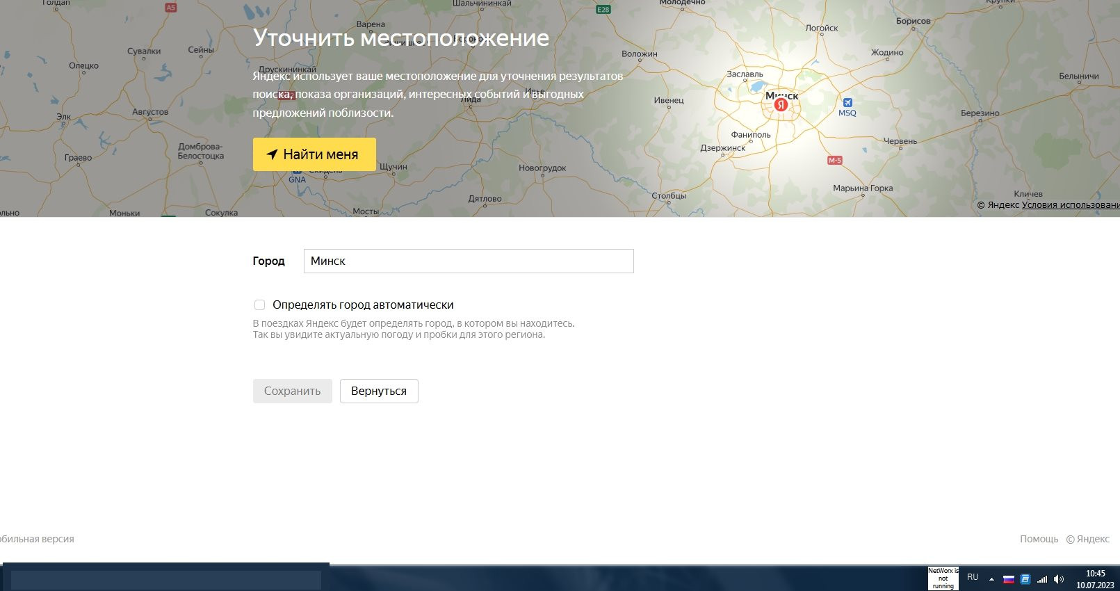
Task: Click the 'Олецко' label on the map
Action: tap(83, 66)
